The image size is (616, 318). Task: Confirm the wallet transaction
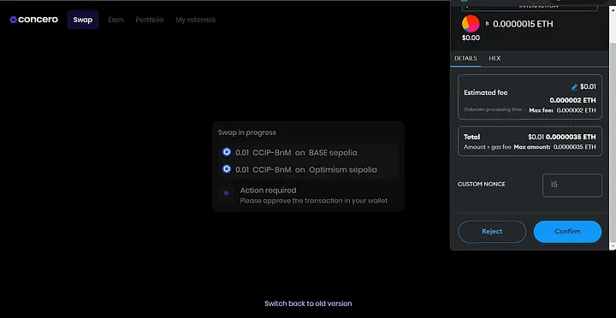[x=567, y=232]
